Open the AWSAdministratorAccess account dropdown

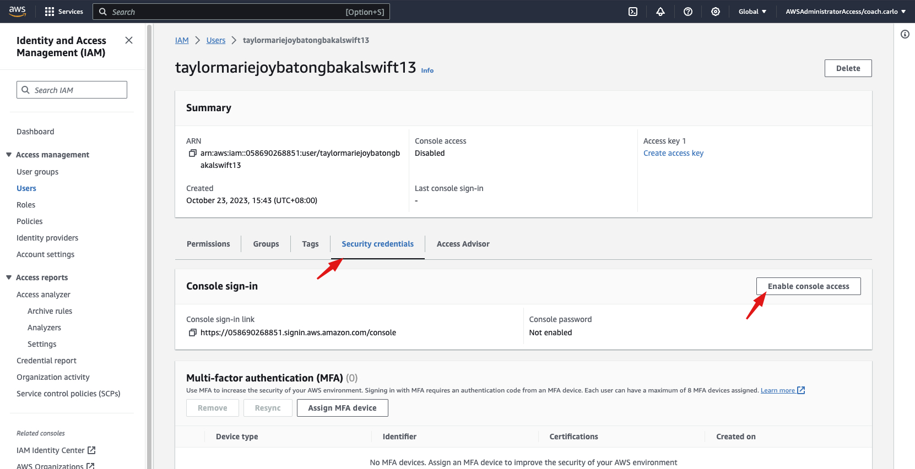coord(845,12)
